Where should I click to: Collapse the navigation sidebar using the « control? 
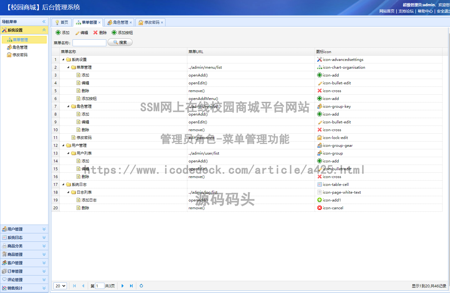[x=44, y=22]
